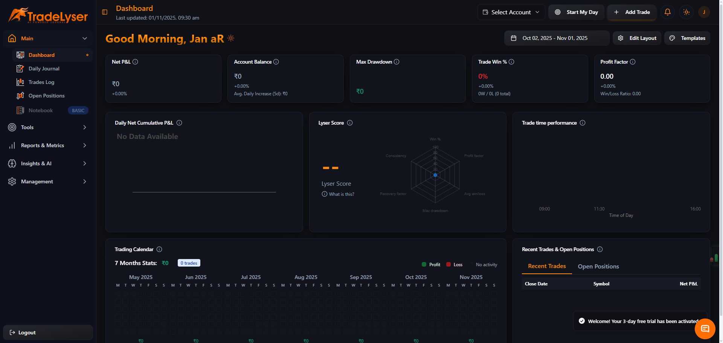Viewport: 723px width, 343px height.
Task: Open the Daily Journal icon in sidebar
Action: coord(20,69)
